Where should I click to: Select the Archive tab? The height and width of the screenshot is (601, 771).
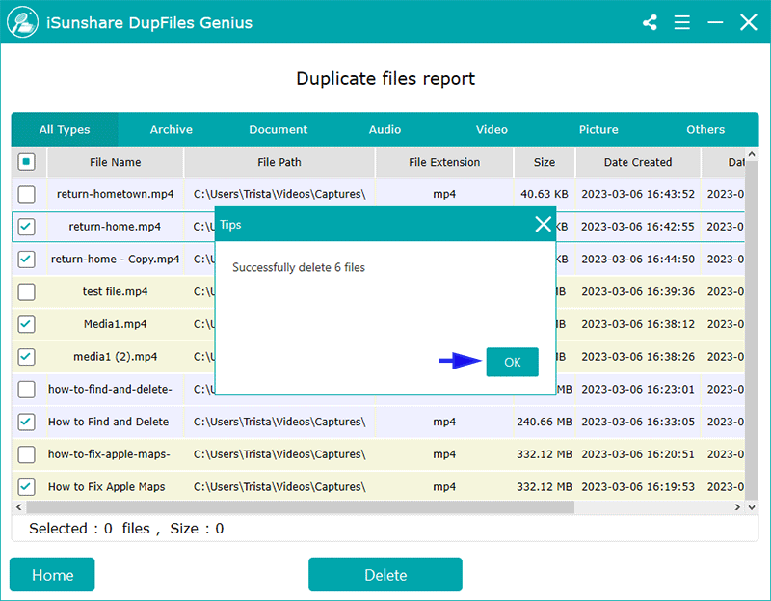pyautogui.click(x=171, y=129)
